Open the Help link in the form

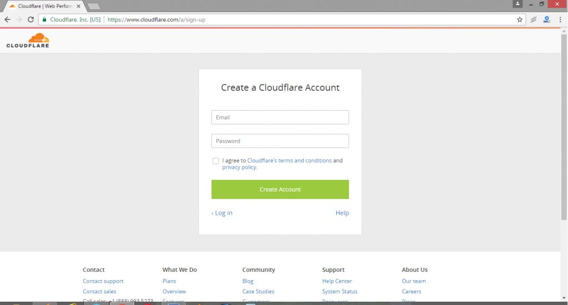342,213
